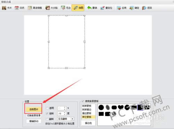Click the 切换前景背景 button
Viewport: 174px width, 129px height.
(x=34, y=115)
